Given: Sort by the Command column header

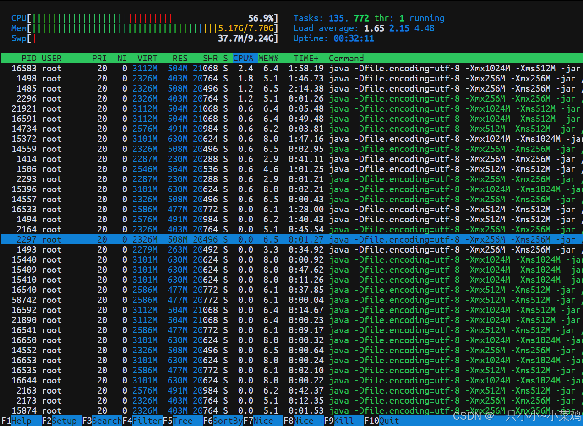Looking at the screenshot, I should 346,58.
